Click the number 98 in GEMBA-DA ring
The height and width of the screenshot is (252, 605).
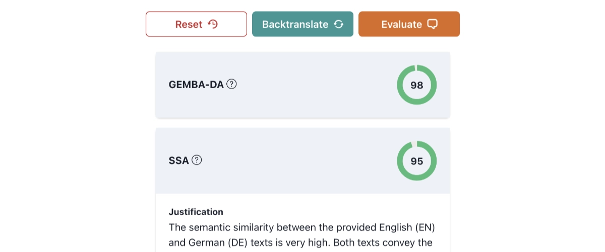tap(416, 85)
